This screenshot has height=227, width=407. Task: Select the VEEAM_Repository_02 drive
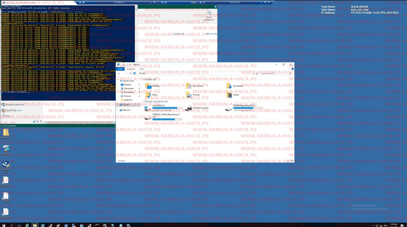tap(244, 108)
